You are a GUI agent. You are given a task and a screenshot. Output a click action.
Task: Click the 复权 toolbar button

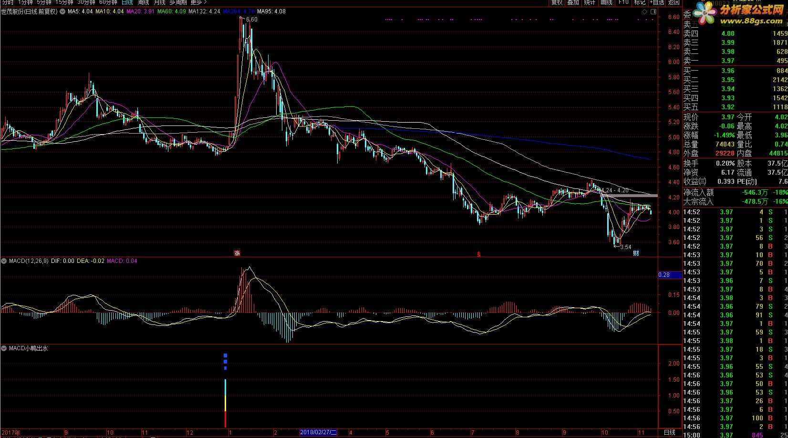pos(557,2)
